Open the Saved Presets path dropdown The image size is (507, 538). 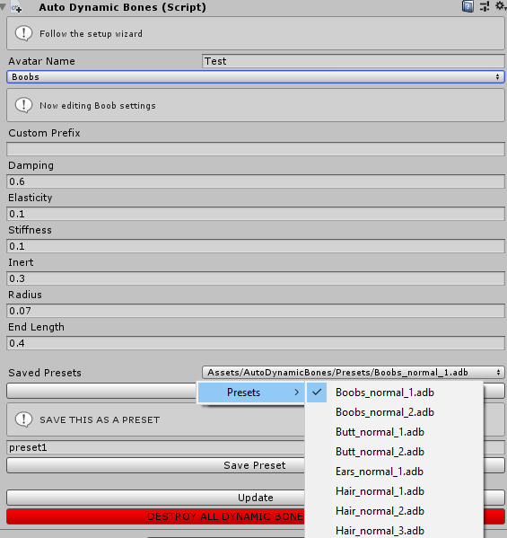click(353, 372)
